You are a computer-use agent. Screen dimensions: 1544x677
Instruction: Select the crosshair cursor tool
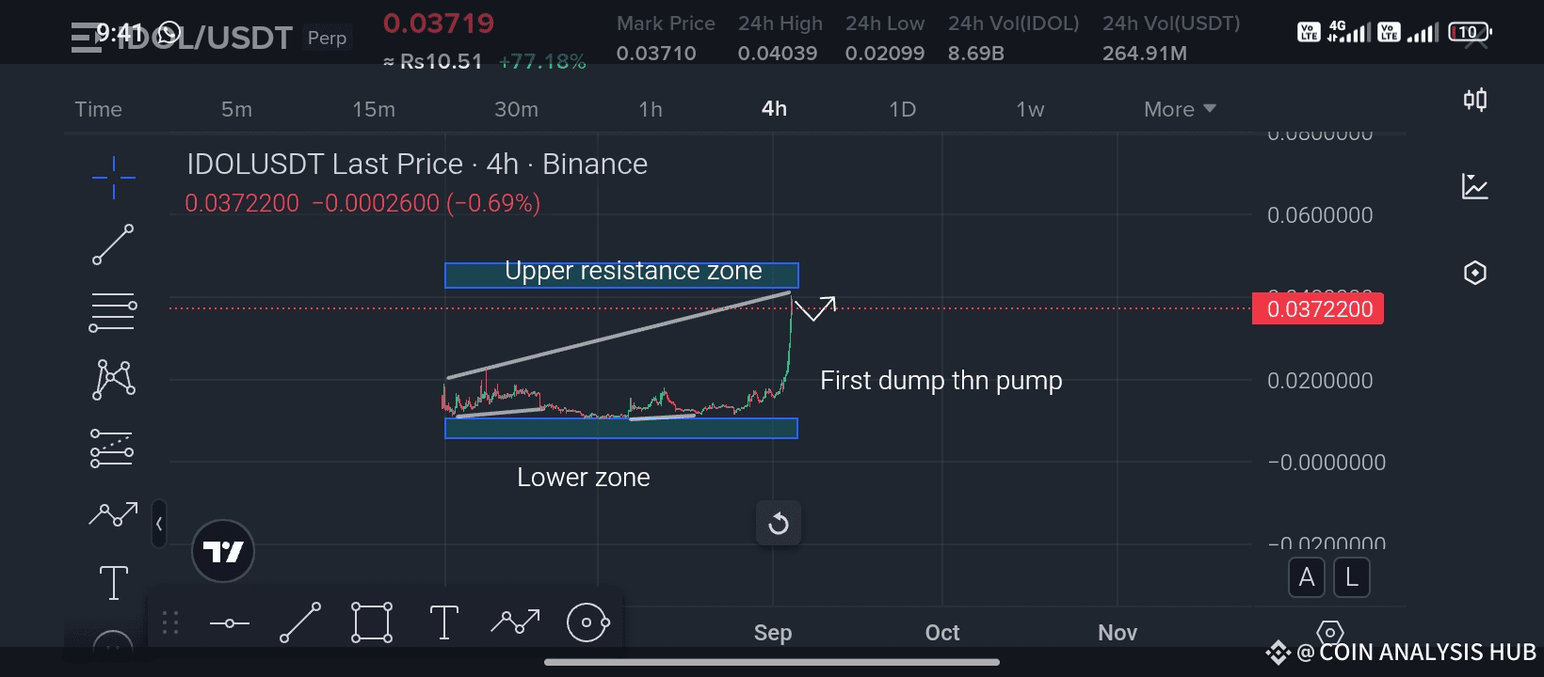[113, 177]
